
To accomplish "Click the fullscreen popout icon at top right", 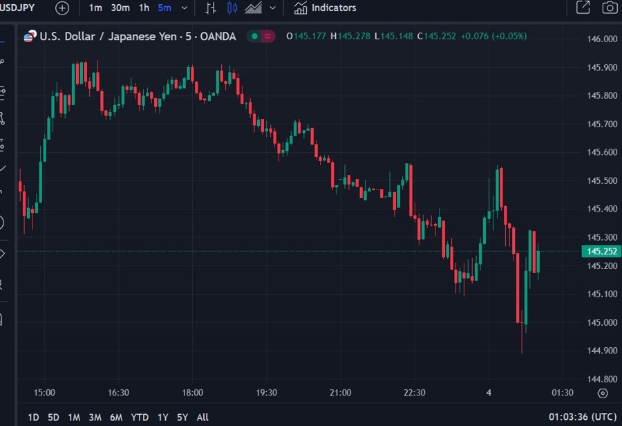I will (x=583, y=8).
